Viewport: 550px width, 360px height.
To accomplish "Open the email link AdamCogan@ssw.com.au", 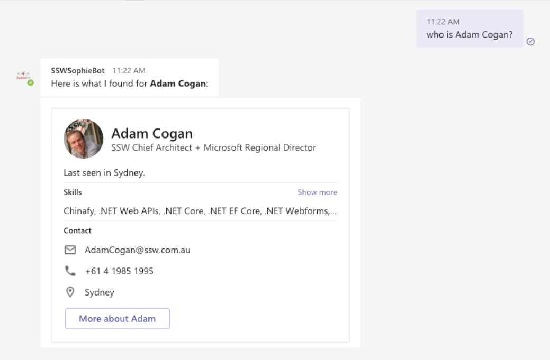I will (138, 250).
